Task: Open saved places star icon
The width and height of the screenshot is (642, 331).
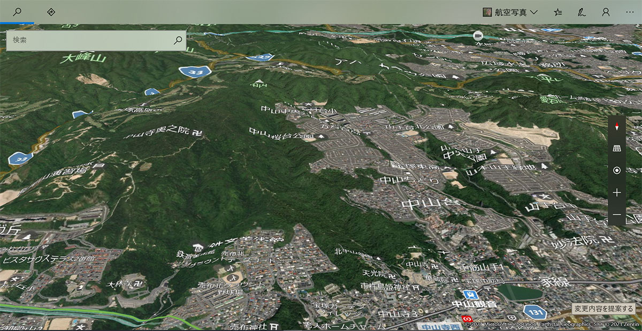Action: (x=557, y=12)
